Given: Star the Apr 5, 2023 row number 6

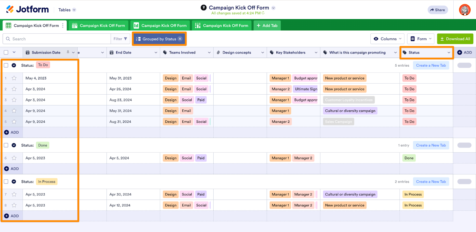Looking at the screenshot, I should tap(14, 158).
